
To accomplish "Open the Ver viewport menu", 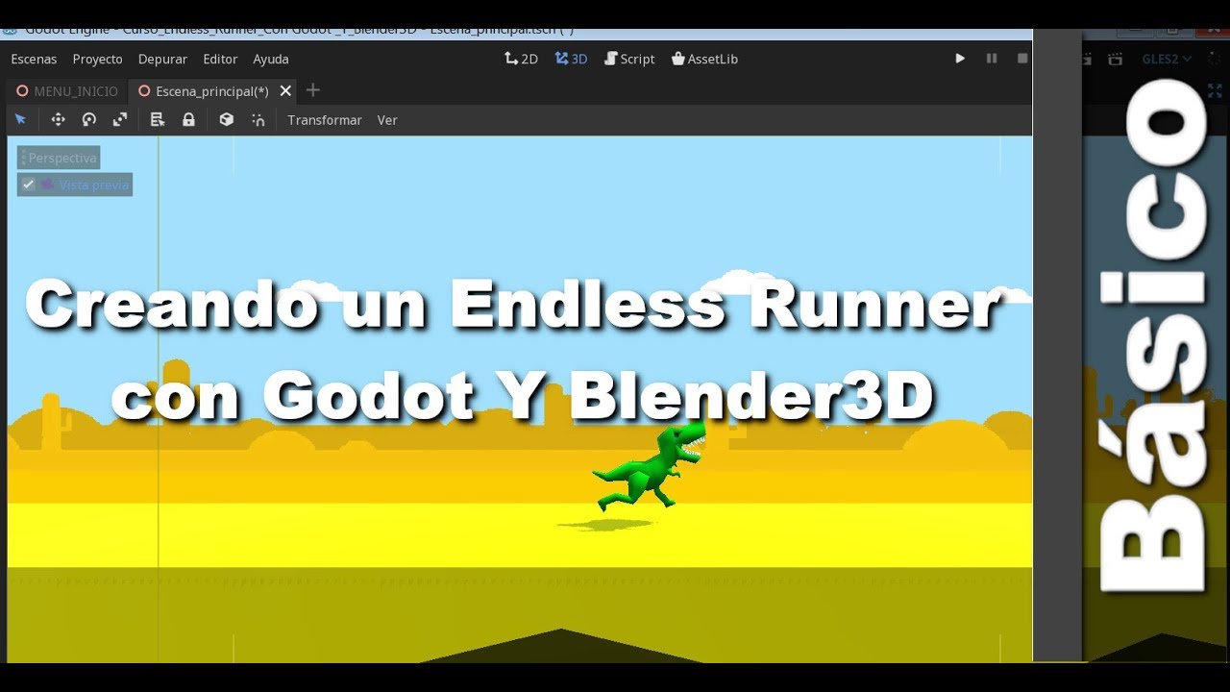I will click(x=387, y=120).
